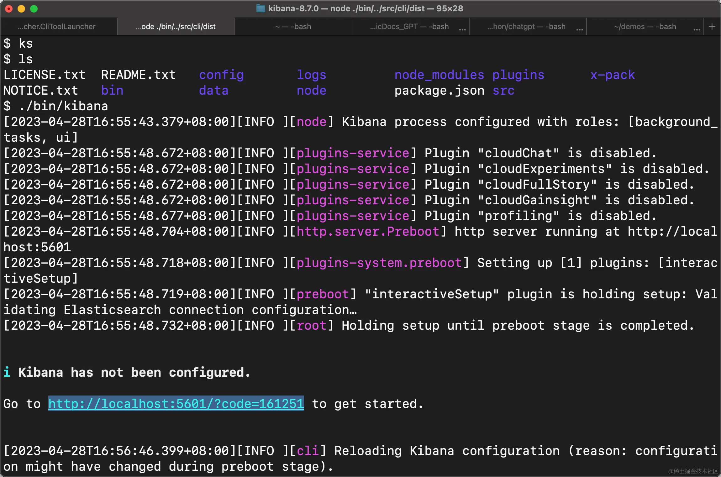Click the new tab plus button
Image resolution: width=721 pixels, height=477 pixels.
[712, 27]
